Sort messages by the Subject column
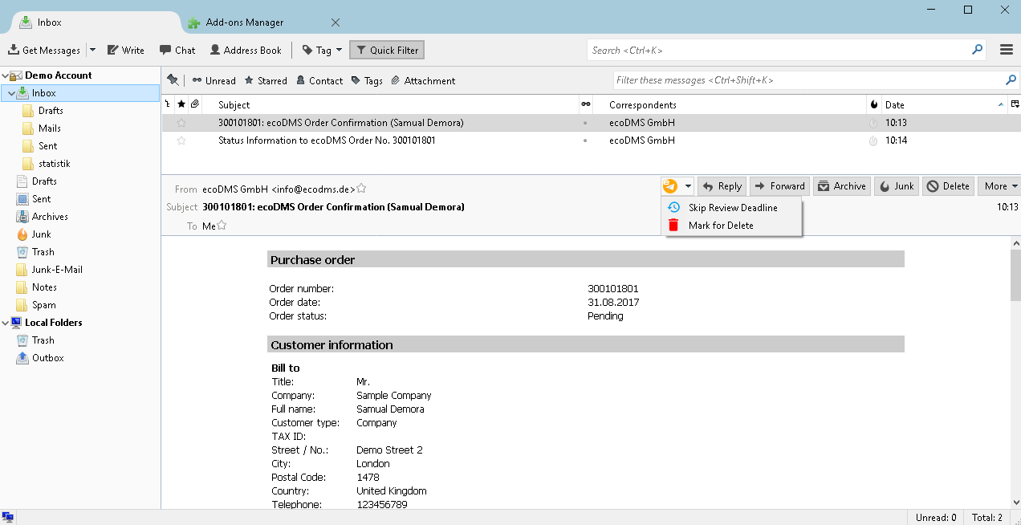The image size is (1021, 525). (390, 105)
